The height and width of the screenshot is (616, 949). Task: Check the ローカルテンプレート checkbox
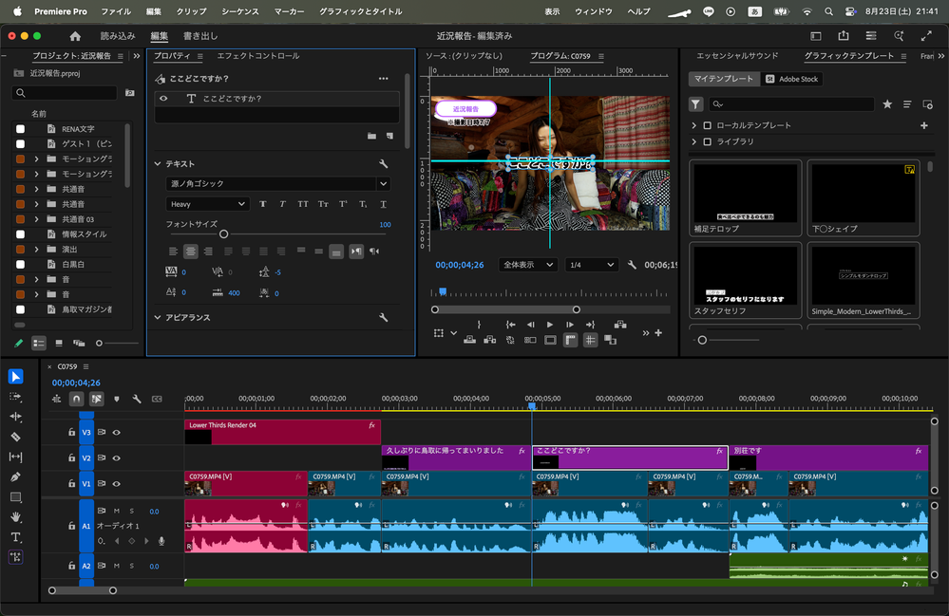pyautogui.click(x=706, y=125)
